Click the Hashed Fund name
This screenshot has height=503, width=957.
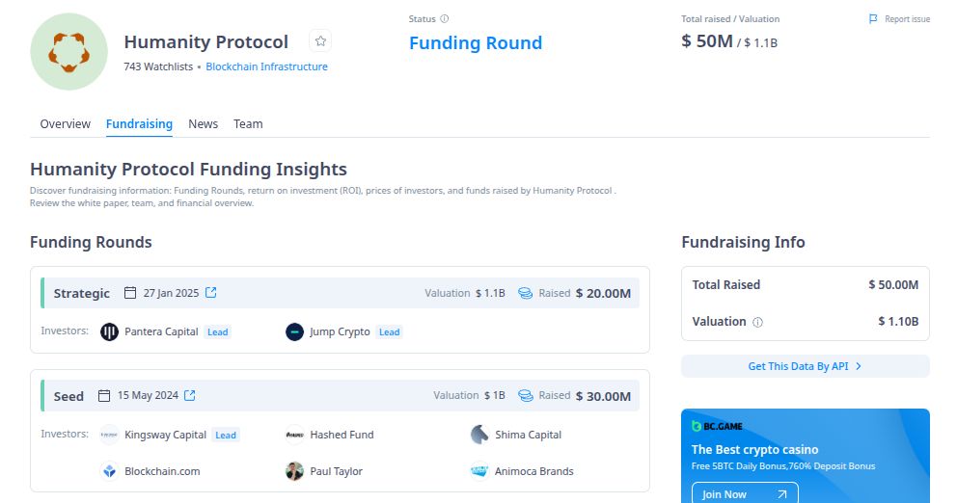point(342,435)
